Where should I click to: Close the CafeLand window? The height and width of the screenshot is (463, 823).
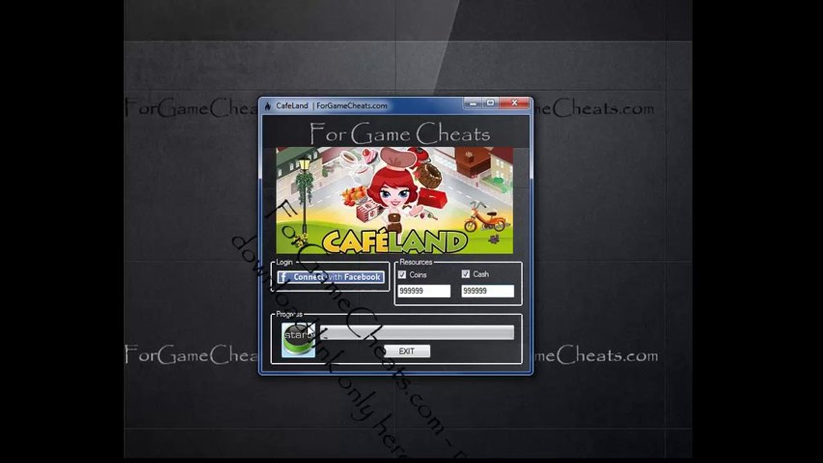pyautogui.click(x=514, y=103)
